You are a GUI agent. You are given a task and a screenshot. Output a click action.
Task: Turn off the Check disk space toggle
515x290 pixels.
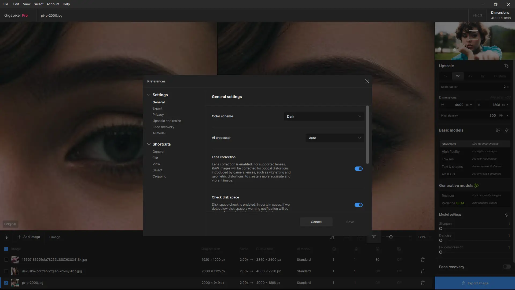[x=358, y=205]
